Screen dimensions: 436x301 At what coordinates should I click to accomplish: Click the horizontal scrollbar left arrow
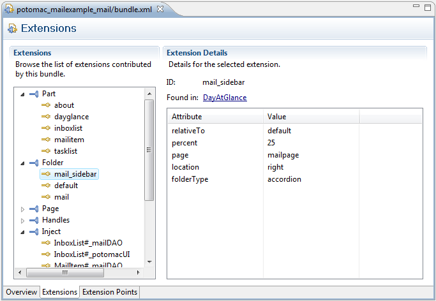pyautogui.click(x=20, y=272)
